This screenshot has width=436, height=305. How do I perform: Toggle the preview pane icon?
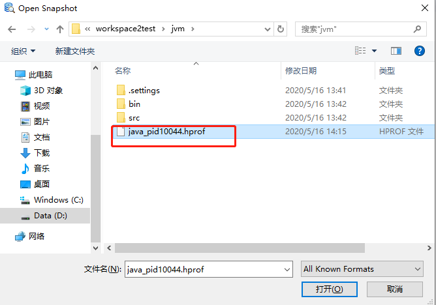(x=396, y=51)
